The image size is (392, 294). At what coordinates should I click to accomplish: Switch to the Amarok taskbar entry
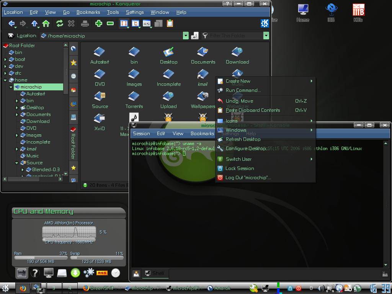click(x=219, y=288)
